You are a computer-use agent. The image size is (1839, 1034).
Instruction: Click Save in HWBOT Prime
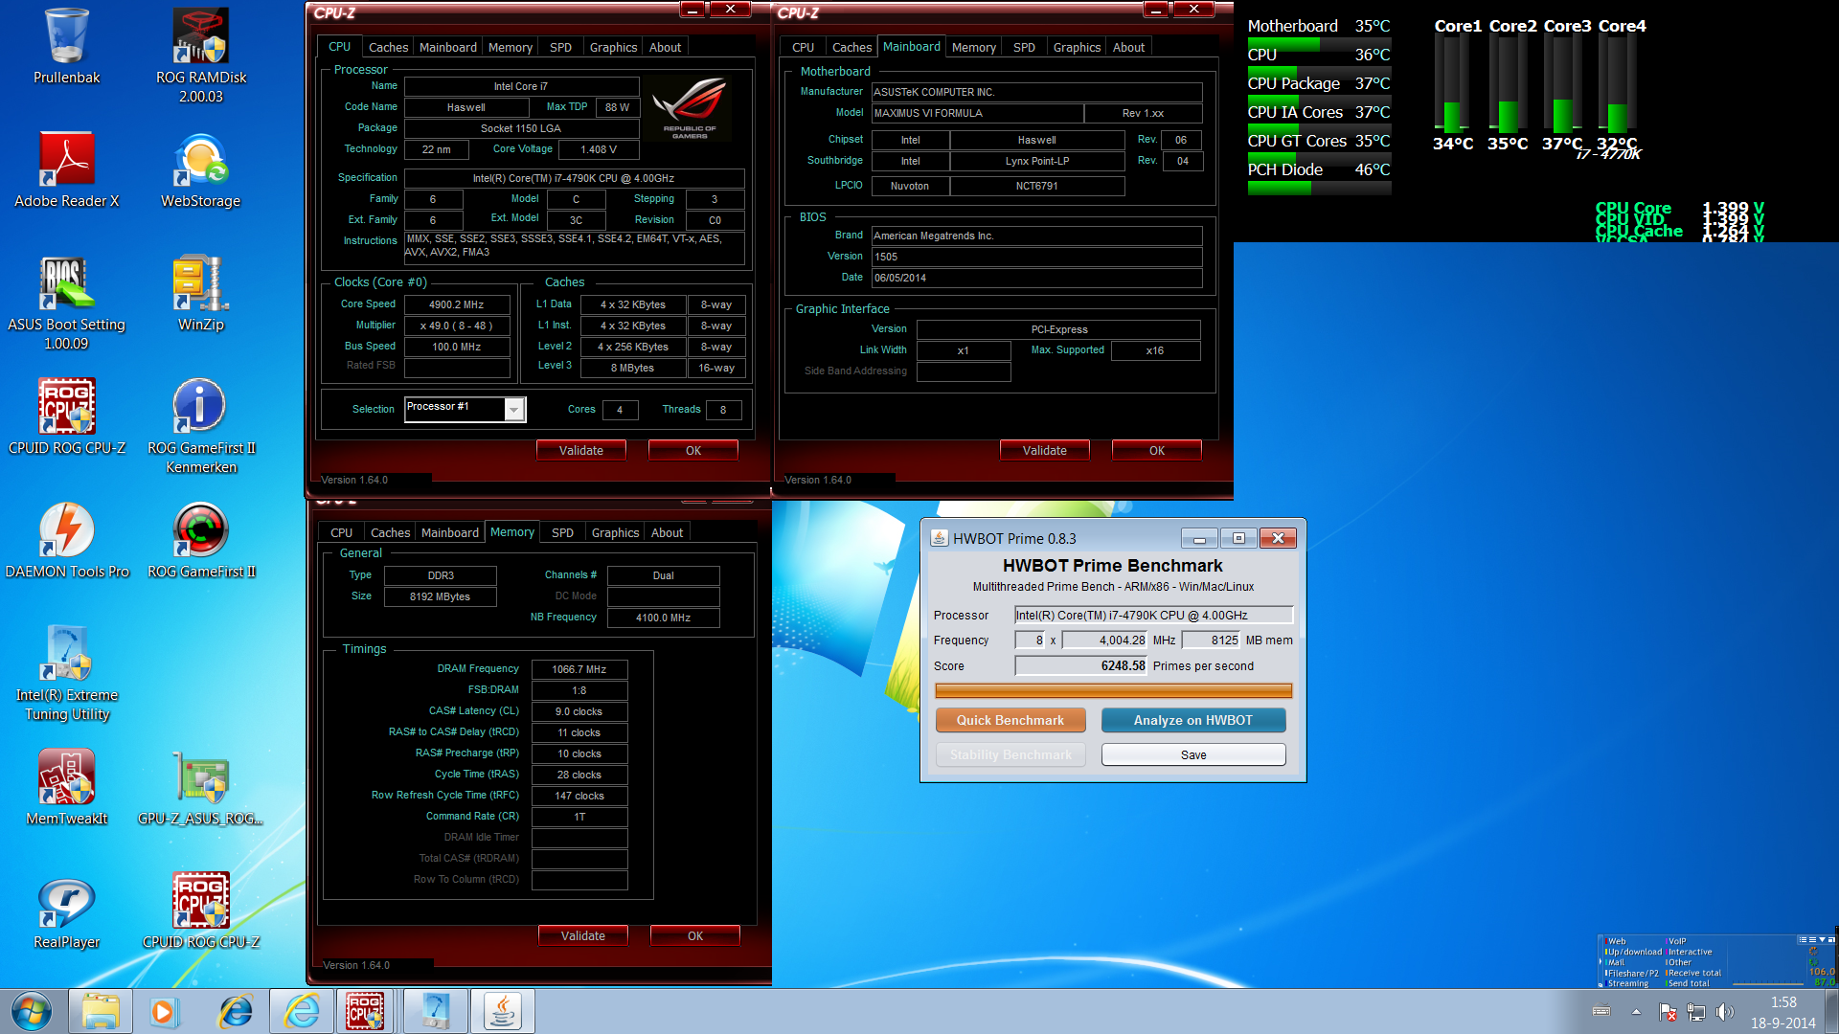[x=1193, y=754]
